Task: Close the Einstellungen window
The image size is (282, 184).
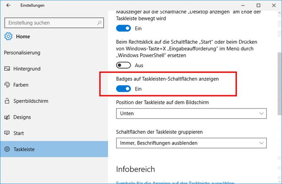Action: [274, 5]
